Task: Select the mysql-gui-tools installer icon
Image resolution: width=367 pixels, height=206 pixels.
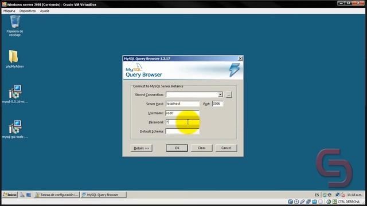Action: point(15,129)
